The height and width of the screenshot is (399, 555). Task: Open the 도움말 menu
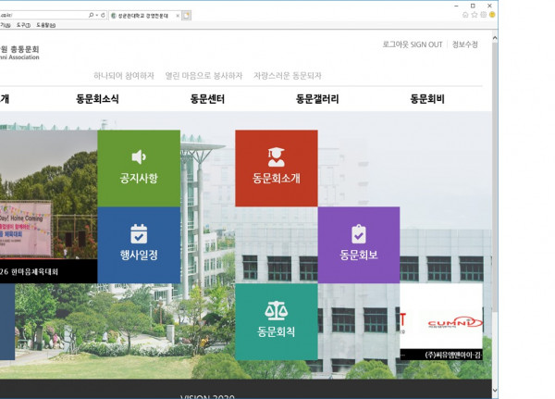pyautogui.click(x=46, y=25)
